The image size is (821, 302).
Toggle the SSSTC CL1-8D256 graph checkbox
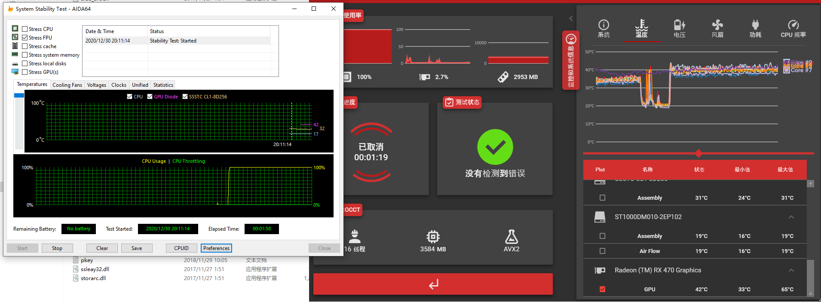pyautogui.click(x=185, y=97)
